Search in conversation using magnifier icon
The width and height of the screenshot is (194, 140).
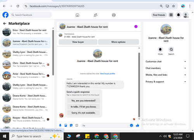171,49
